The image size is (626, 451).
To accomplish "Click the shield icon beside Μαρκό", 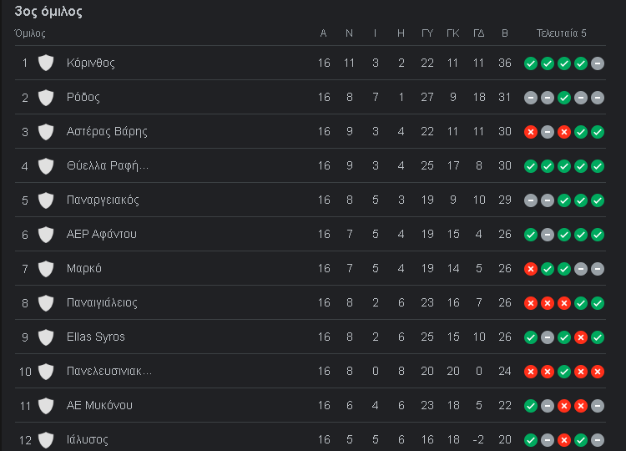I will [x=46, y=268].
